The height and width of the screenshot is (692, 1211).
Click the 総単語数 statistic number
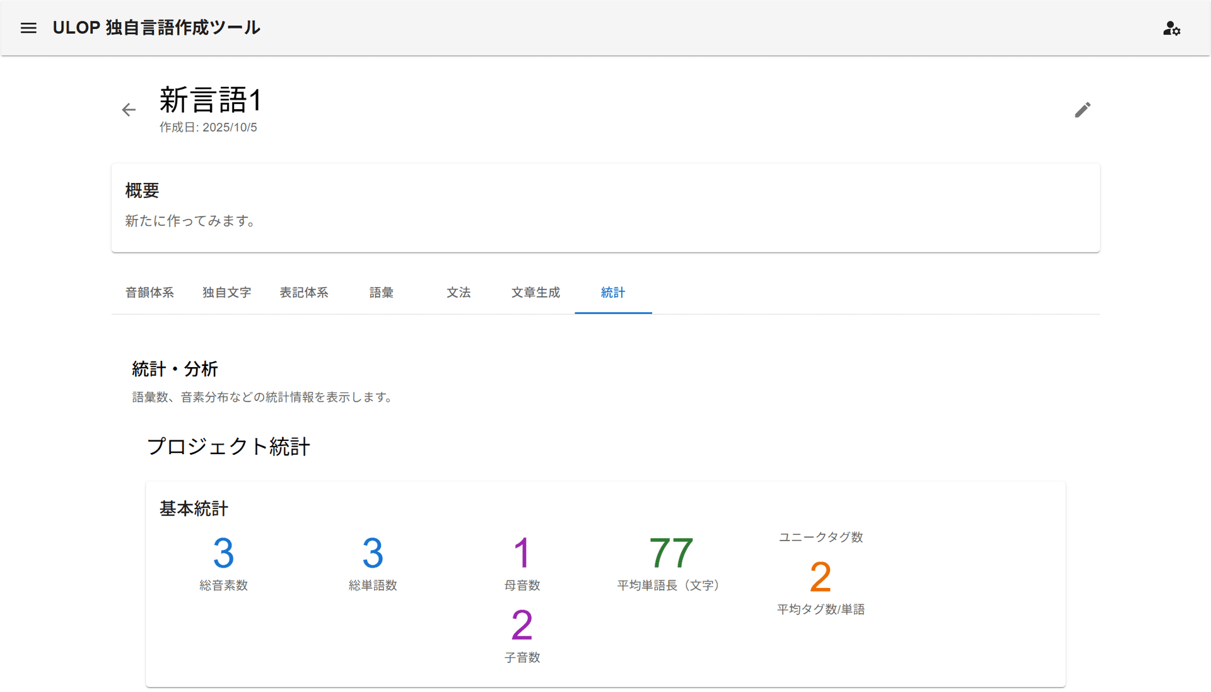tap(373, 553)
